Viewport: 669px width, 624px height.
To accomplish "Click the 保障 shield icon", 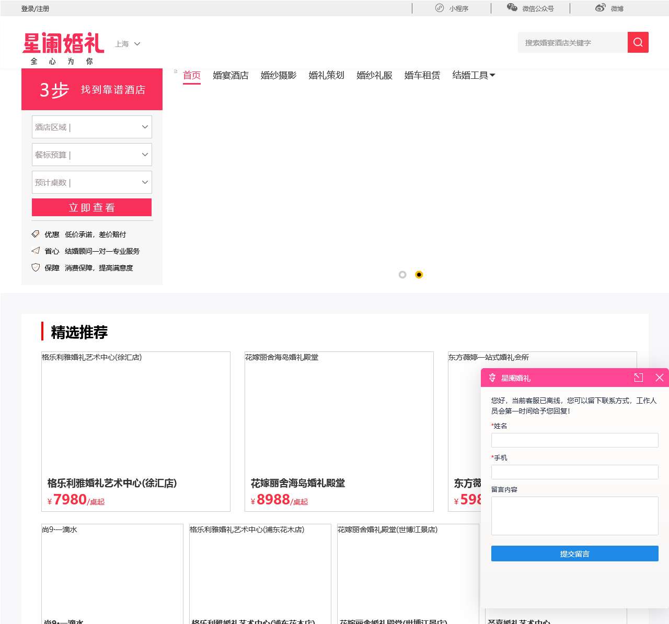I will coord(35,267).
